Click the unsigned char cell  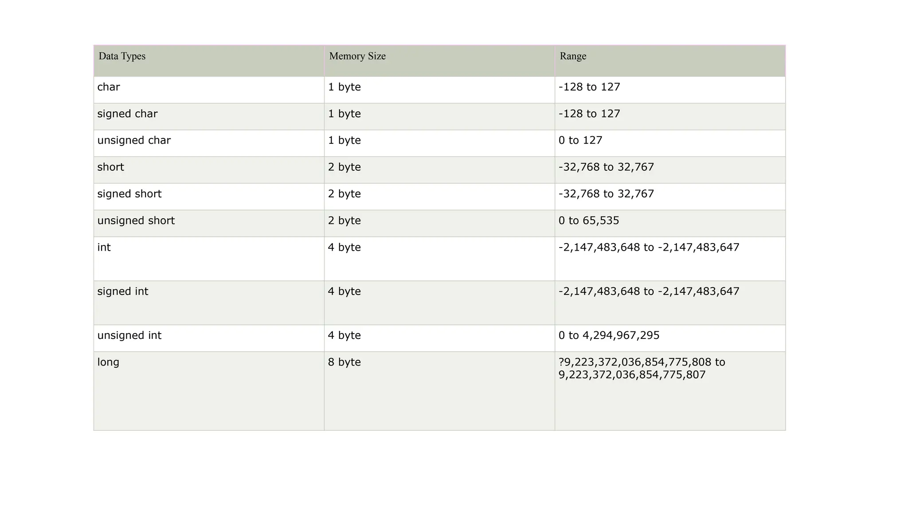[x=134, y=141]
